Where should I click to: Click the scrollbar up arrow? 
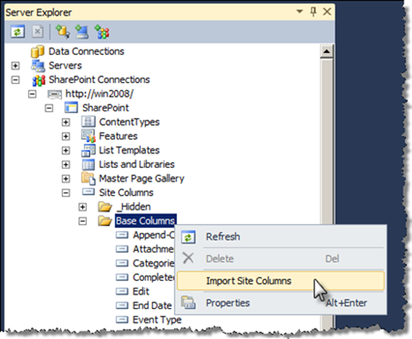pyautogui.click(x=326, y=51)
